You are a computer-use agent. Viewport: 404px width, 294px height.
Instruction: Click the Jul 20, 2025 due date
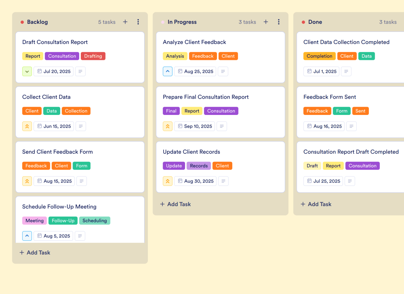click(x=54, y=71)
